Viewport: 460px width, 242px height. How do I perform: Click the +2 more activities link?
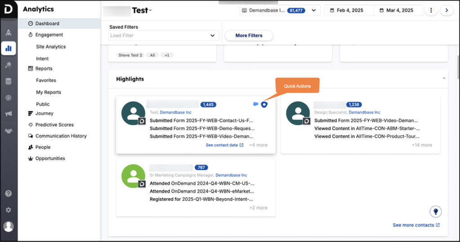coord(258,208)
